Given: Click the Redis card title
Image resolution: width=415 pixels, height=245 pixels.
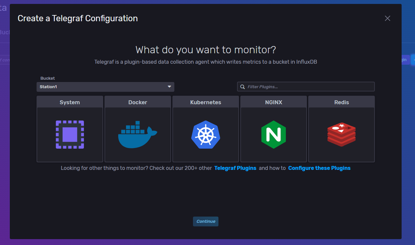Looking at the screenshot, I should click(342, 102).
